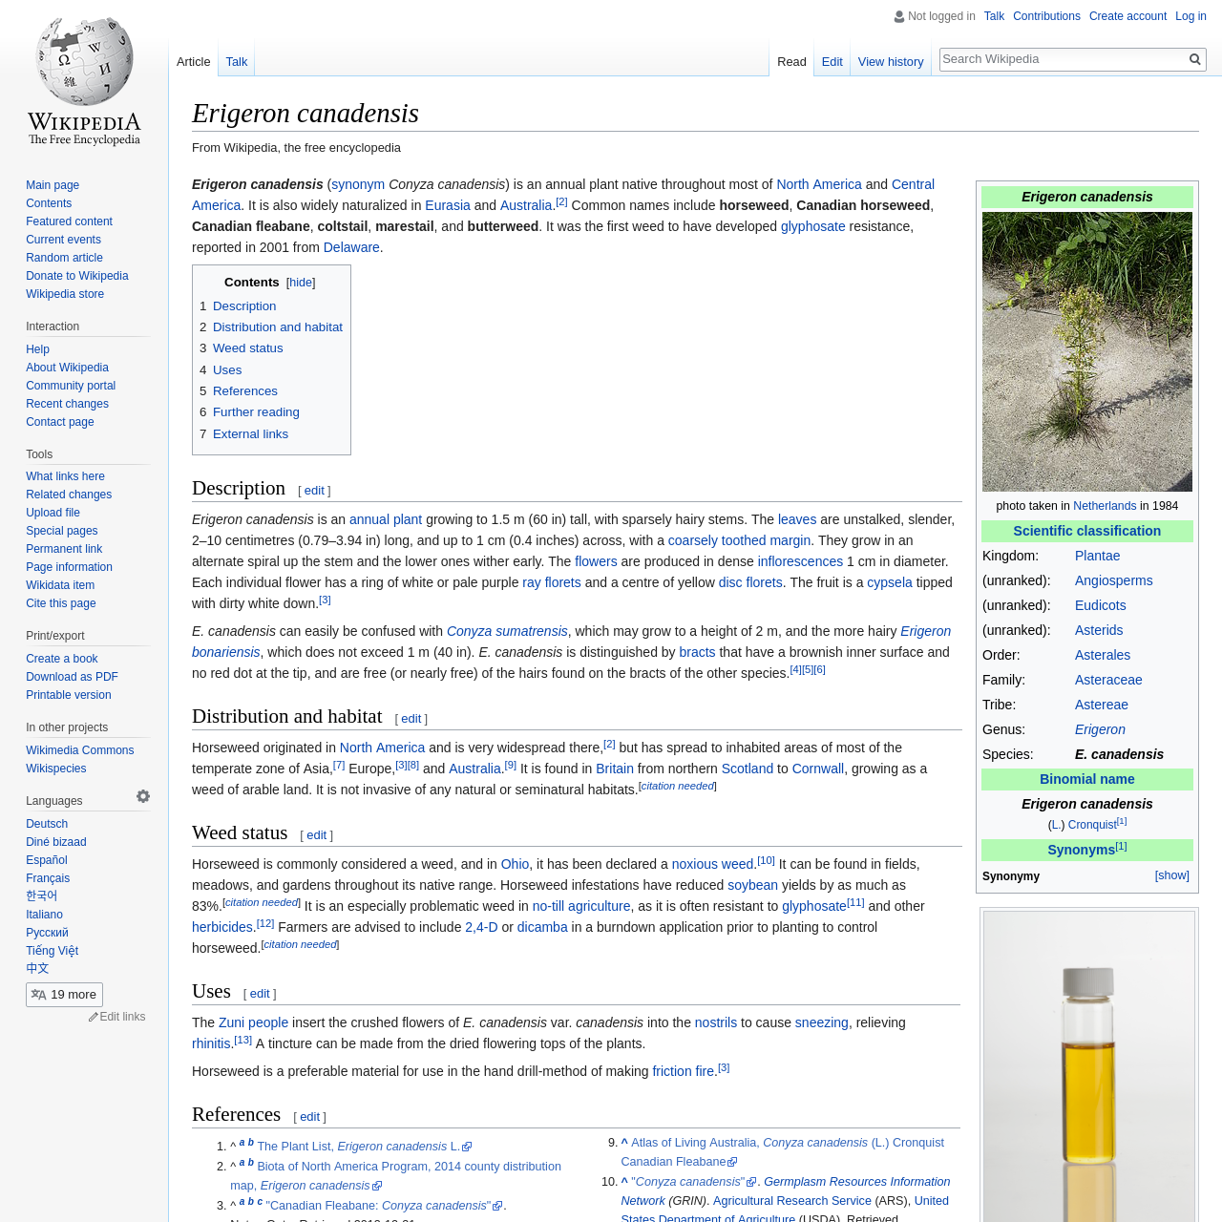Open the Permanent link tool

(64, 549)
